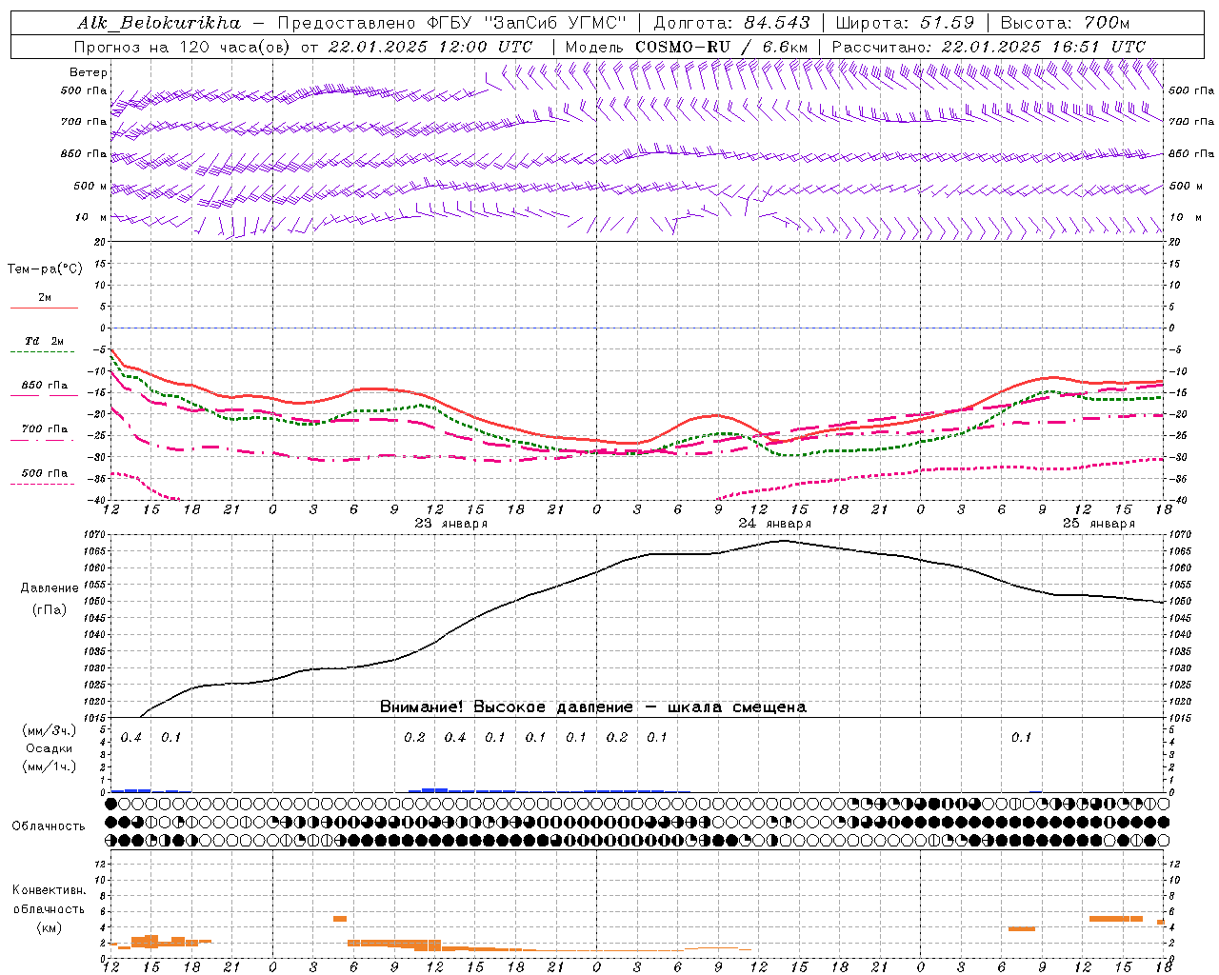Click the longitude value "Долгота: 84.543"
This screenshot has height=975, width=1219.
tap(731, 23)
